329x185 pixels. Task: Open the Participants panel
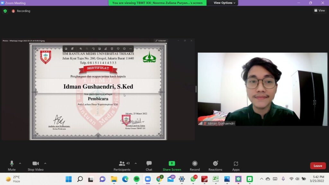[x=122, y=165]
